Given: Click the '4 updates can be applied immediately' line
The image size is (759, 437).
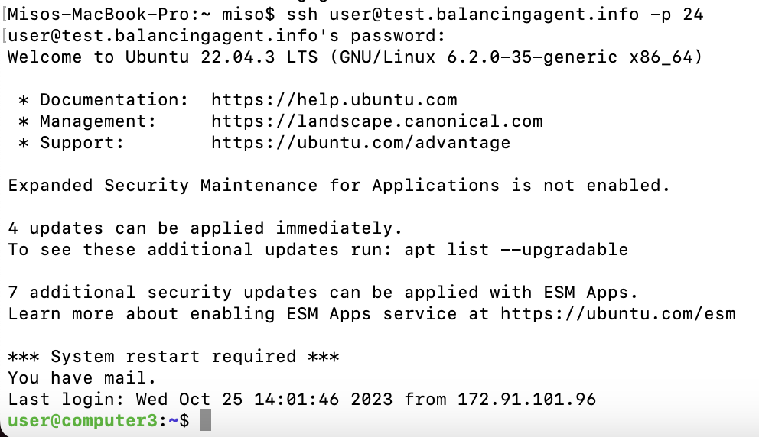Looking at the screenshot, I should [x=205, y=228].
